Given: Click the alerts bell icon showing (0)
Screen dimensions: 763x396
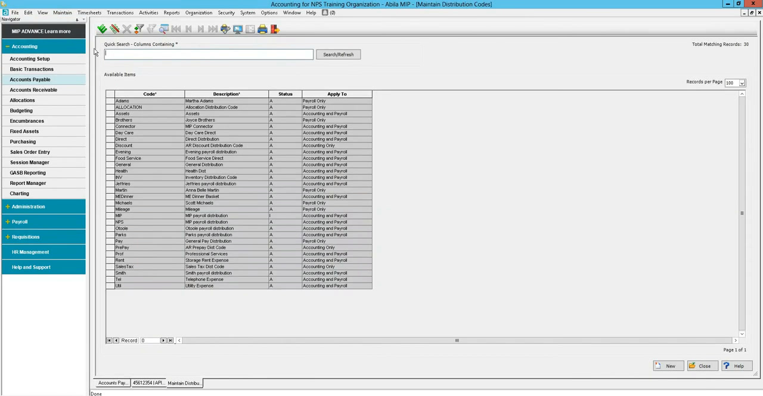Looking at the screenshot, I should point(325,13).
